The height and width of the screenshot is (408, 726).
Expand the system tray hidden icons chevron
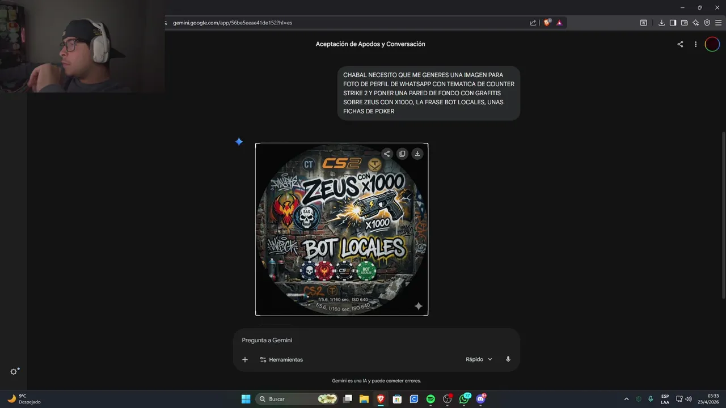(x=626, y=399)
